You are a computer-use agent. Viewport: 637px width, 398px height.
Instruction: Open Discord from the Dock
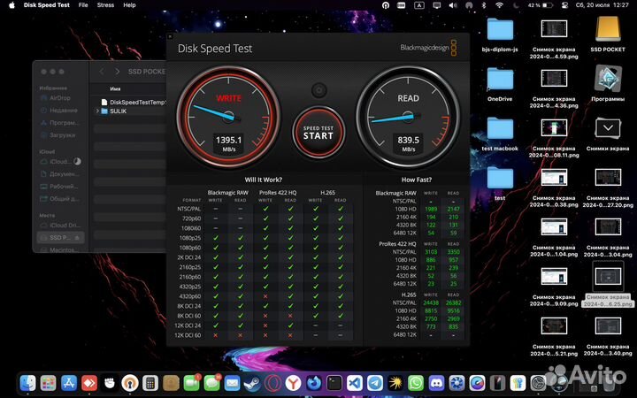pyautogui.click(x=436, y=383)
